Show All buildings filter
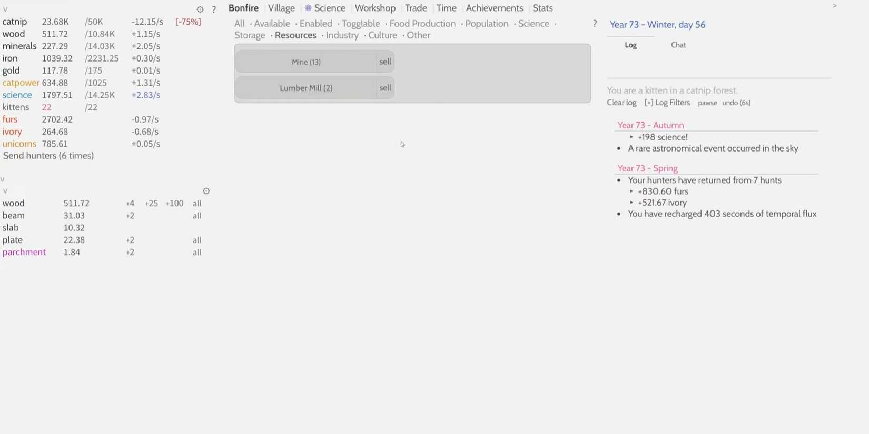869x434 pixels. [239, 24]
